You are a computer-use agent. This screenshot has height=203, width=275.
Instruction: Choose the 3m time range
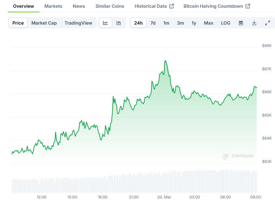click(x=181, y=23)
